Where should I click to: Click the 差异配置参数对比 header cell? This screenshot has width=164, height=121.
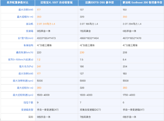coord(17,2)
